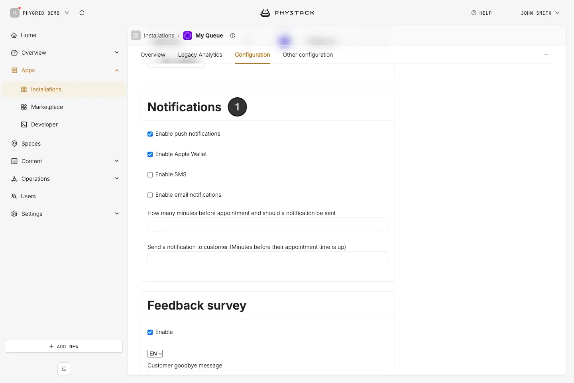Switch to the Legacy Analytics tab
Viewport: 574px width, 383px height.
point(200,55)
